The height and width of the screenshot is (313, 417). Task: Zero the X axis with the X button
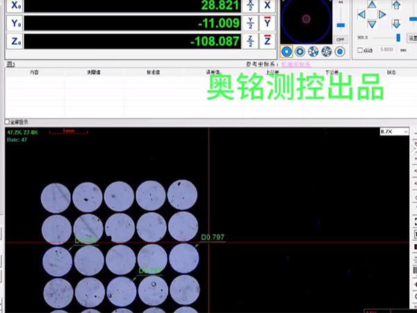(267, 4)
